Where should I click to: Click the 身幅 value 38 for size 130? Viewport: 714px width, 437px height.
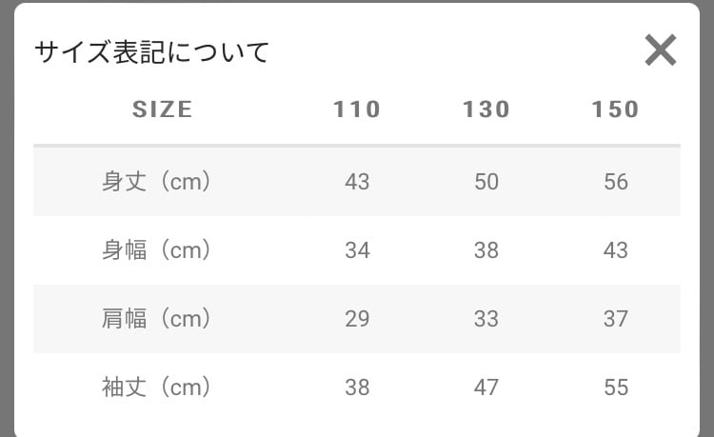[x=486, y=249]
